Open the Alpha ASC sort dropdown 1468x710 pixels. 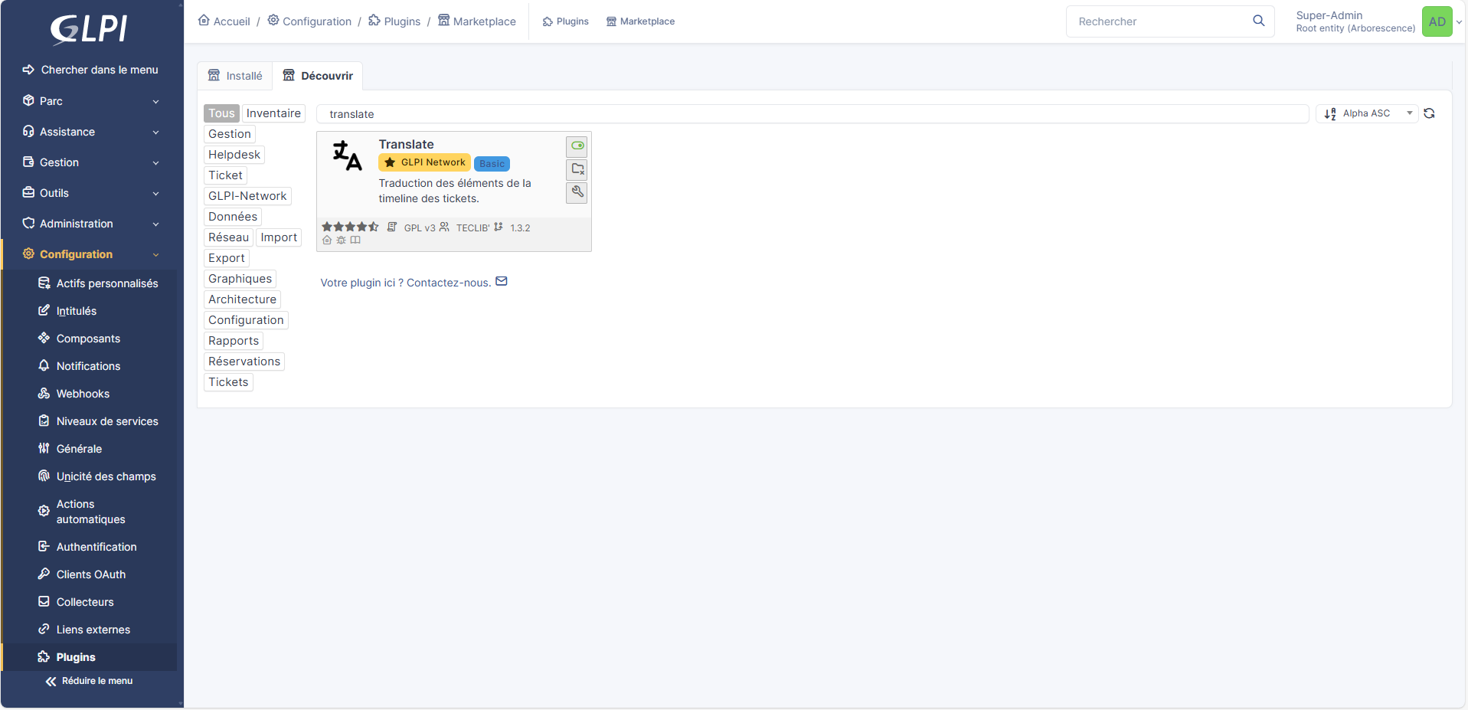tap(1368, 113)
